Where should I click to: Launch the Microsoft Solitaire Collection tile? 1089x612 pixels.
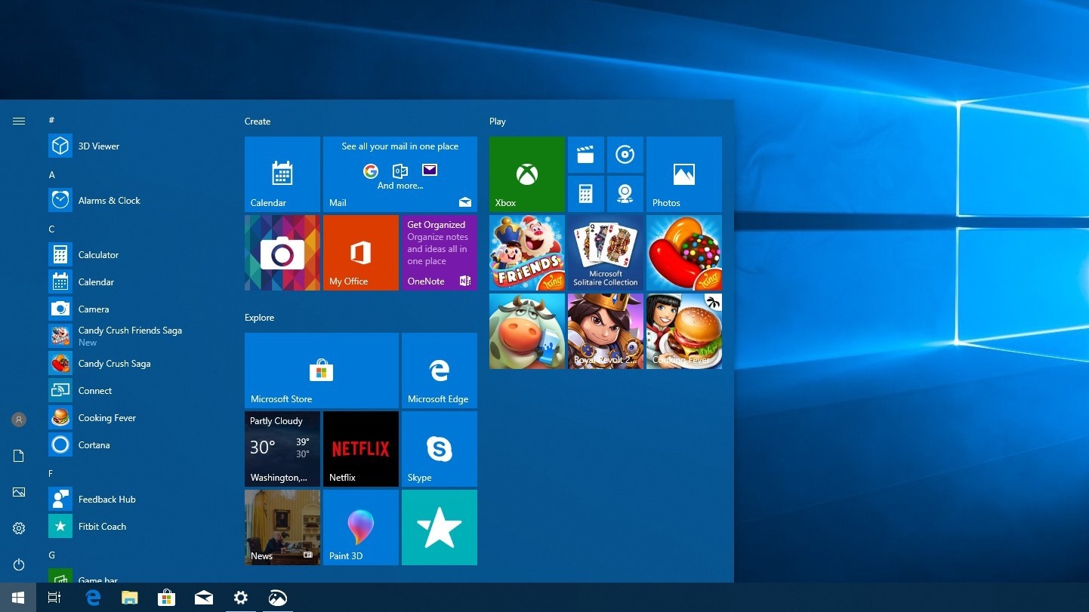605,253
